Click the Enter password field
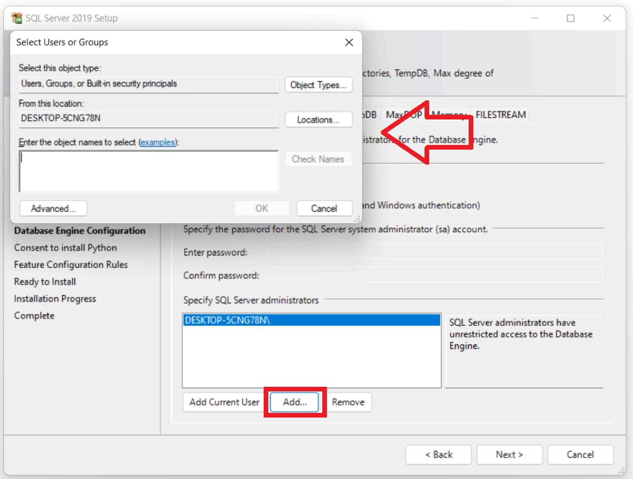633x479 pixels. coord(435,252)
